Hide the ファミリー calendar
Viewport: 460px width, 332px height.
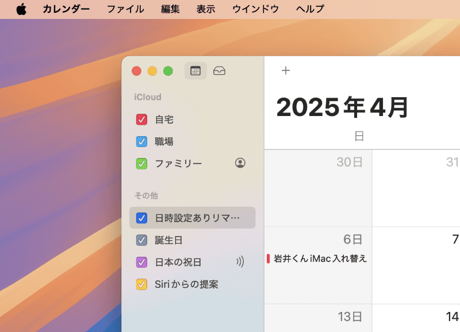click(x=141, y=164)
